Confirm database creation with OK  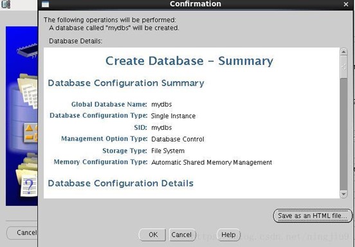pos(153,235)
